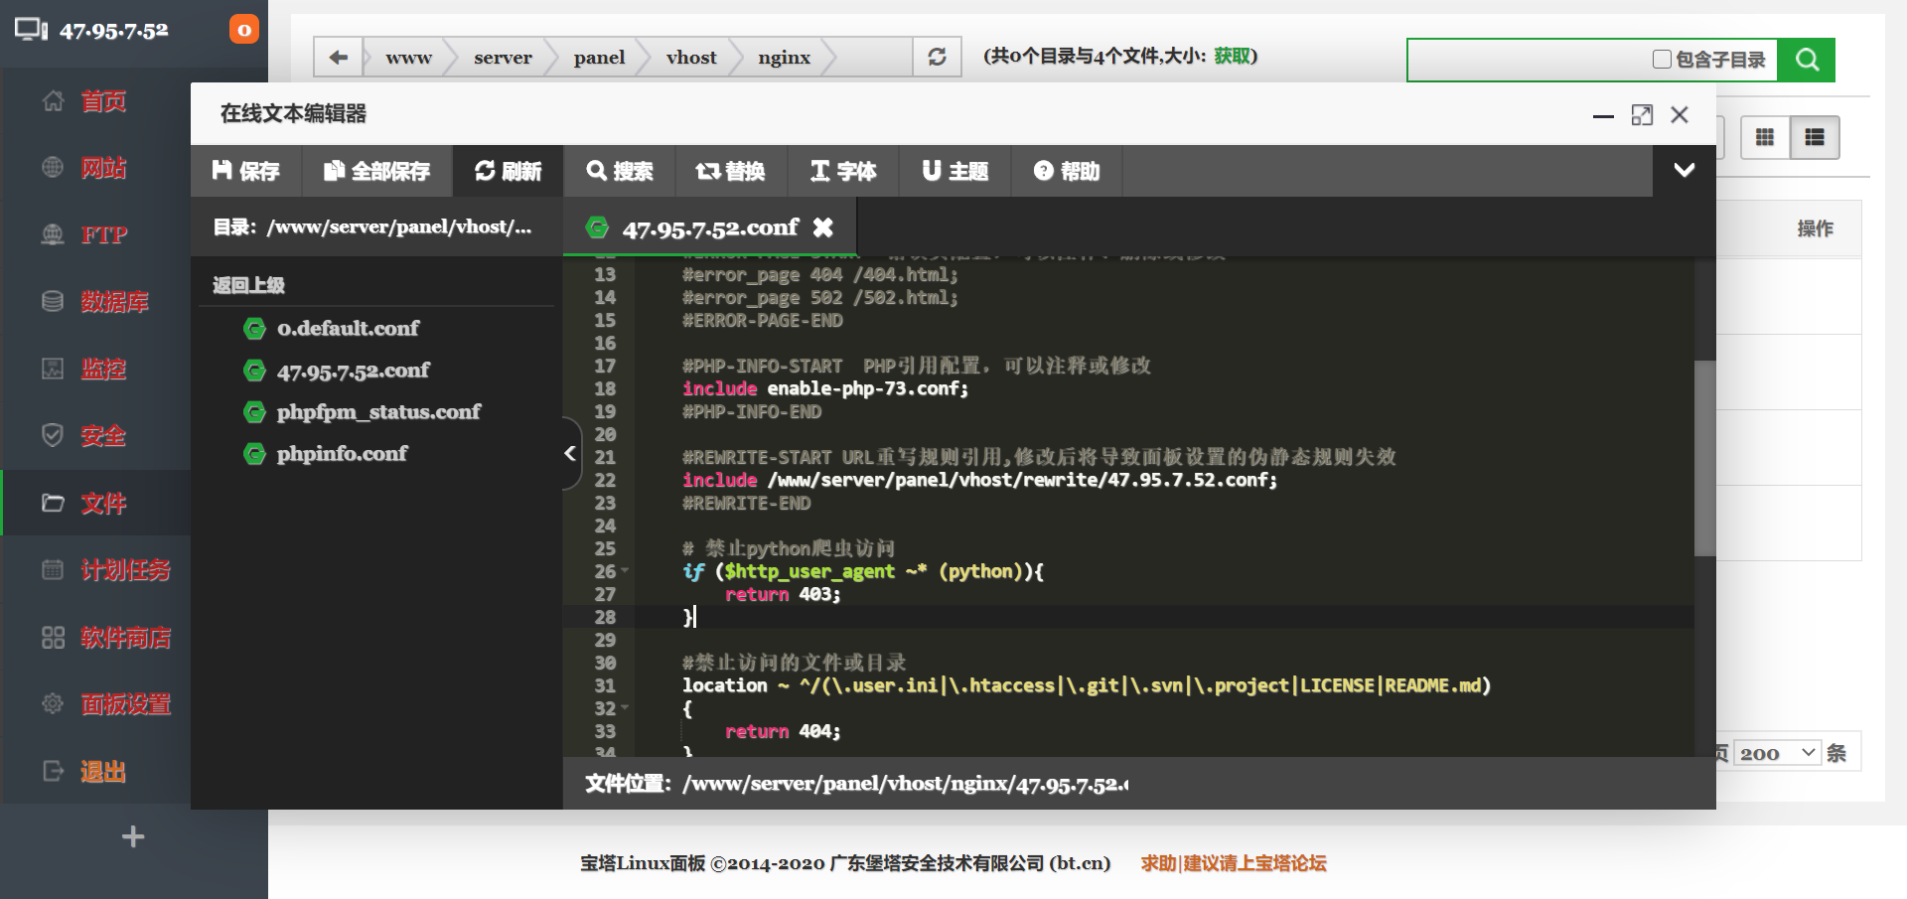Close the online text editor window
The height and width of the screenshot is (899, 1907).
click(1680, 115)
